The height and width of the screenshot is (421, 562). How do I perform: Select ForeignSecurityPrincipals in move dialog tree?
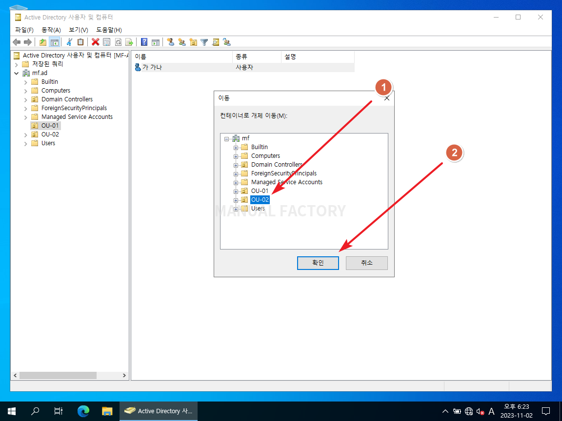[x=284, y=173]
